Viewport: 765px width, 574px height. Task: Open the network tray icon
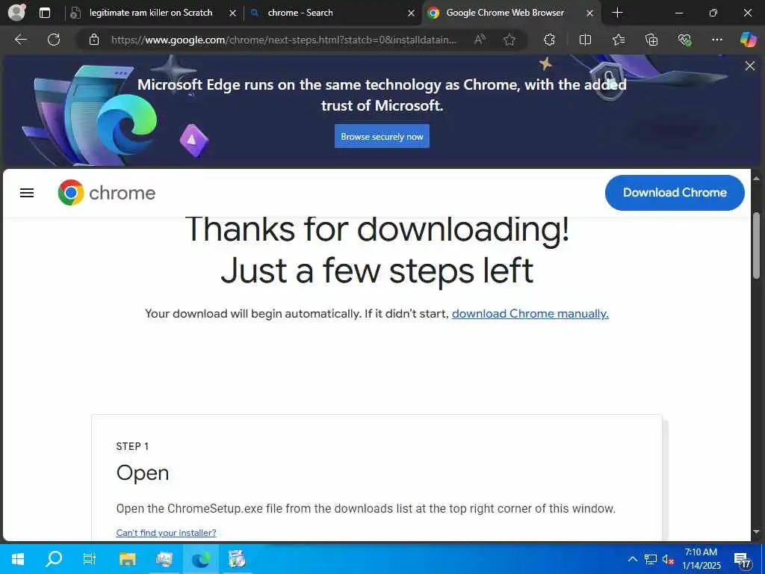pyautogui.click(x=651, y=559)
